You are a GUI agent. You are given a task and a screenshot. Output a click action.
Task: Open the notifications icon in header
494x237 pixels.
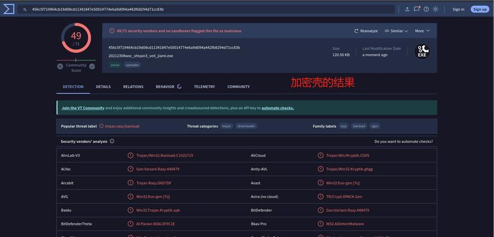click(x=417, y=9)
